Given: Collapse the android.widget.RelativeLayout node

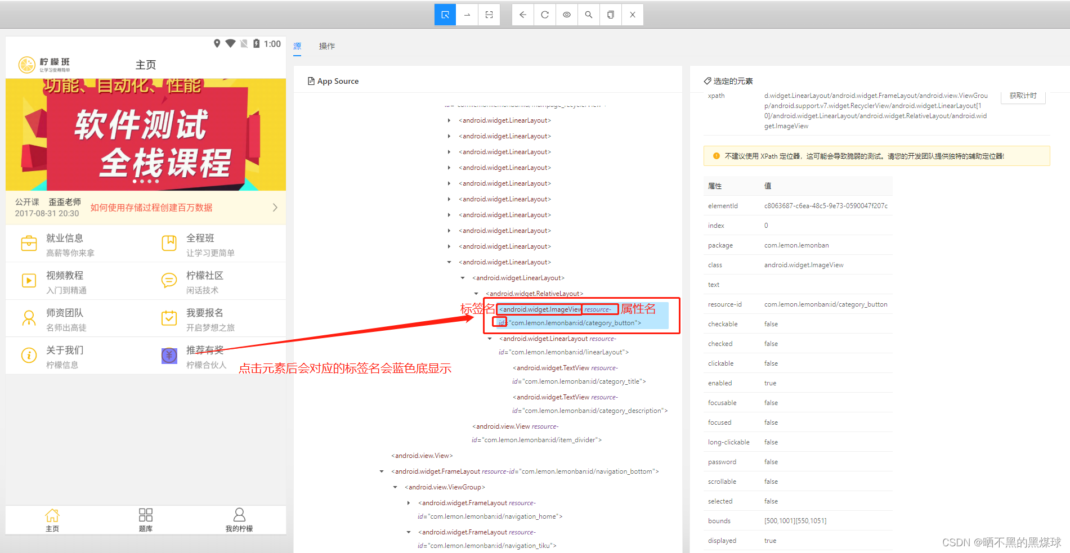Looking at the screenshot, I should [476, 294].
